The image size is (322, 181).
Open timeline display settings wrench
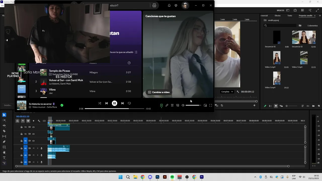coord(39,121)
